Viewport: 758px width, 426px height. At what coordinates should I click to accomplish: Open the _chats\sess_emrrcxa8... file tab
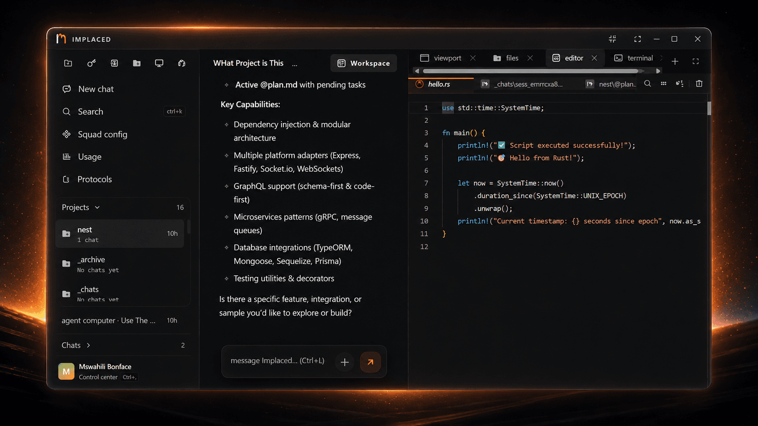pos(523,84)
